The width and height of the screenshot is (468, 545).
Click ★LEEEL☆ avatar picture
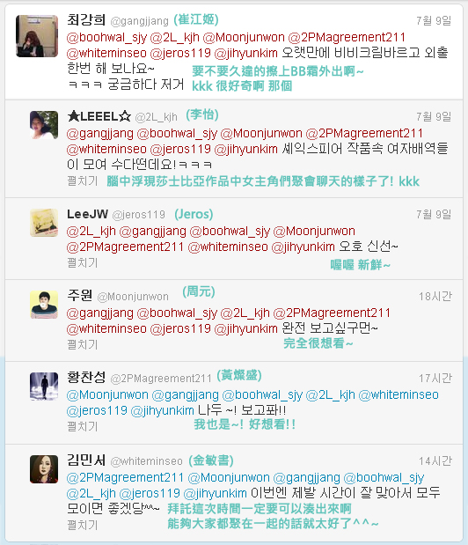click(x=44, y=125)
